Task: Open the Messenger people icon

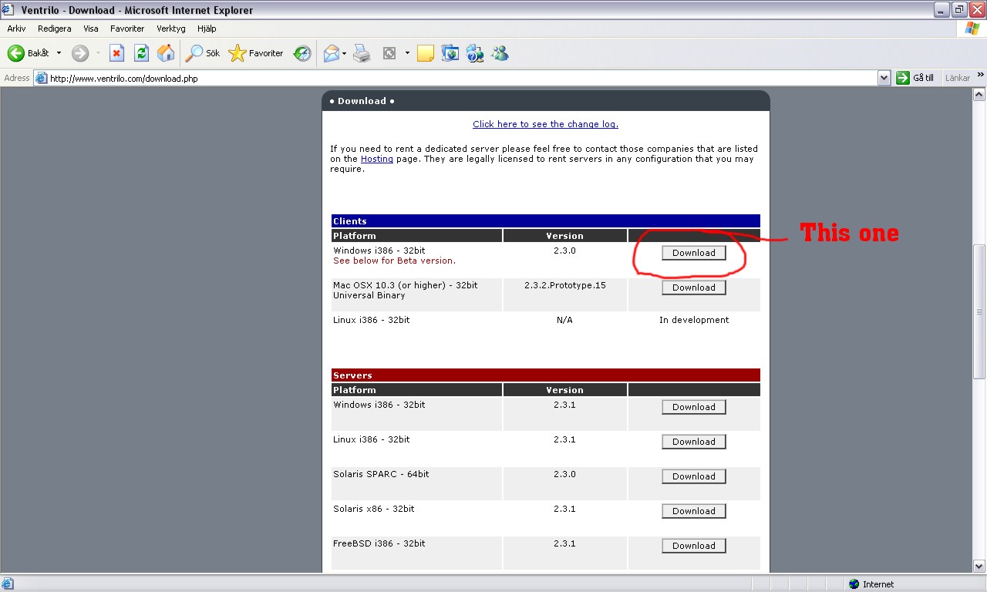Action: pyautogui.click(x=500, y=53)
